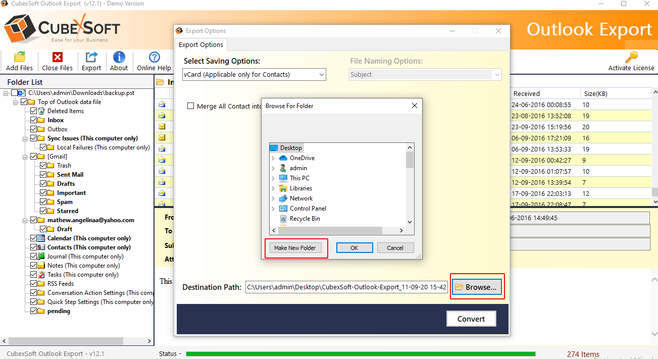Click the Make New Folder button
Image resolution: width=658 pixels, height=359 pixels.
click(295, 248)
